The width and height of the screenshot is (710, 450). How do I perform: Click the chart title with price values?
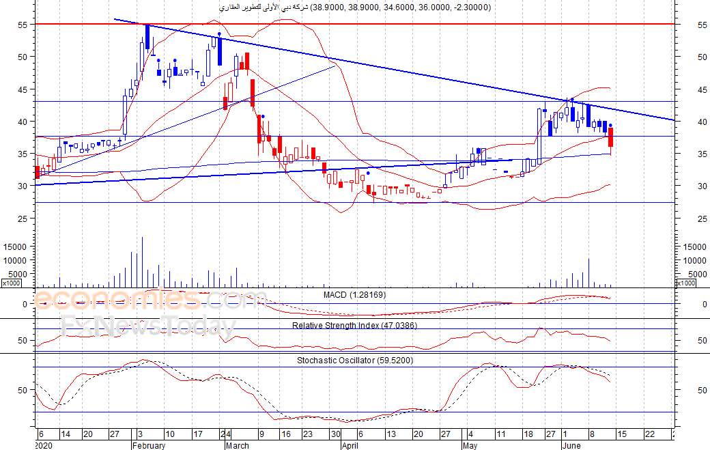[354, 8]
